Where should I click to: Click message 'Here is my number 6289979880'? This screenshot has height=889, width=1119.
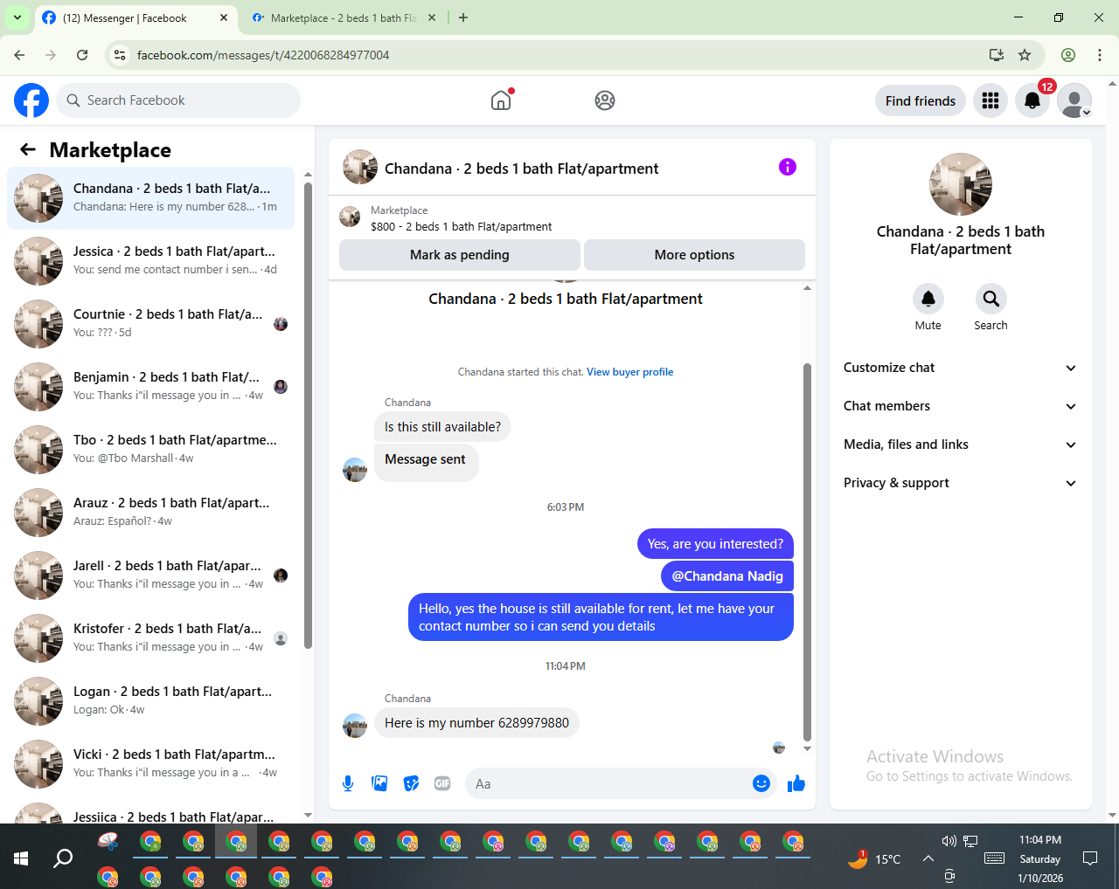[476, 723]
